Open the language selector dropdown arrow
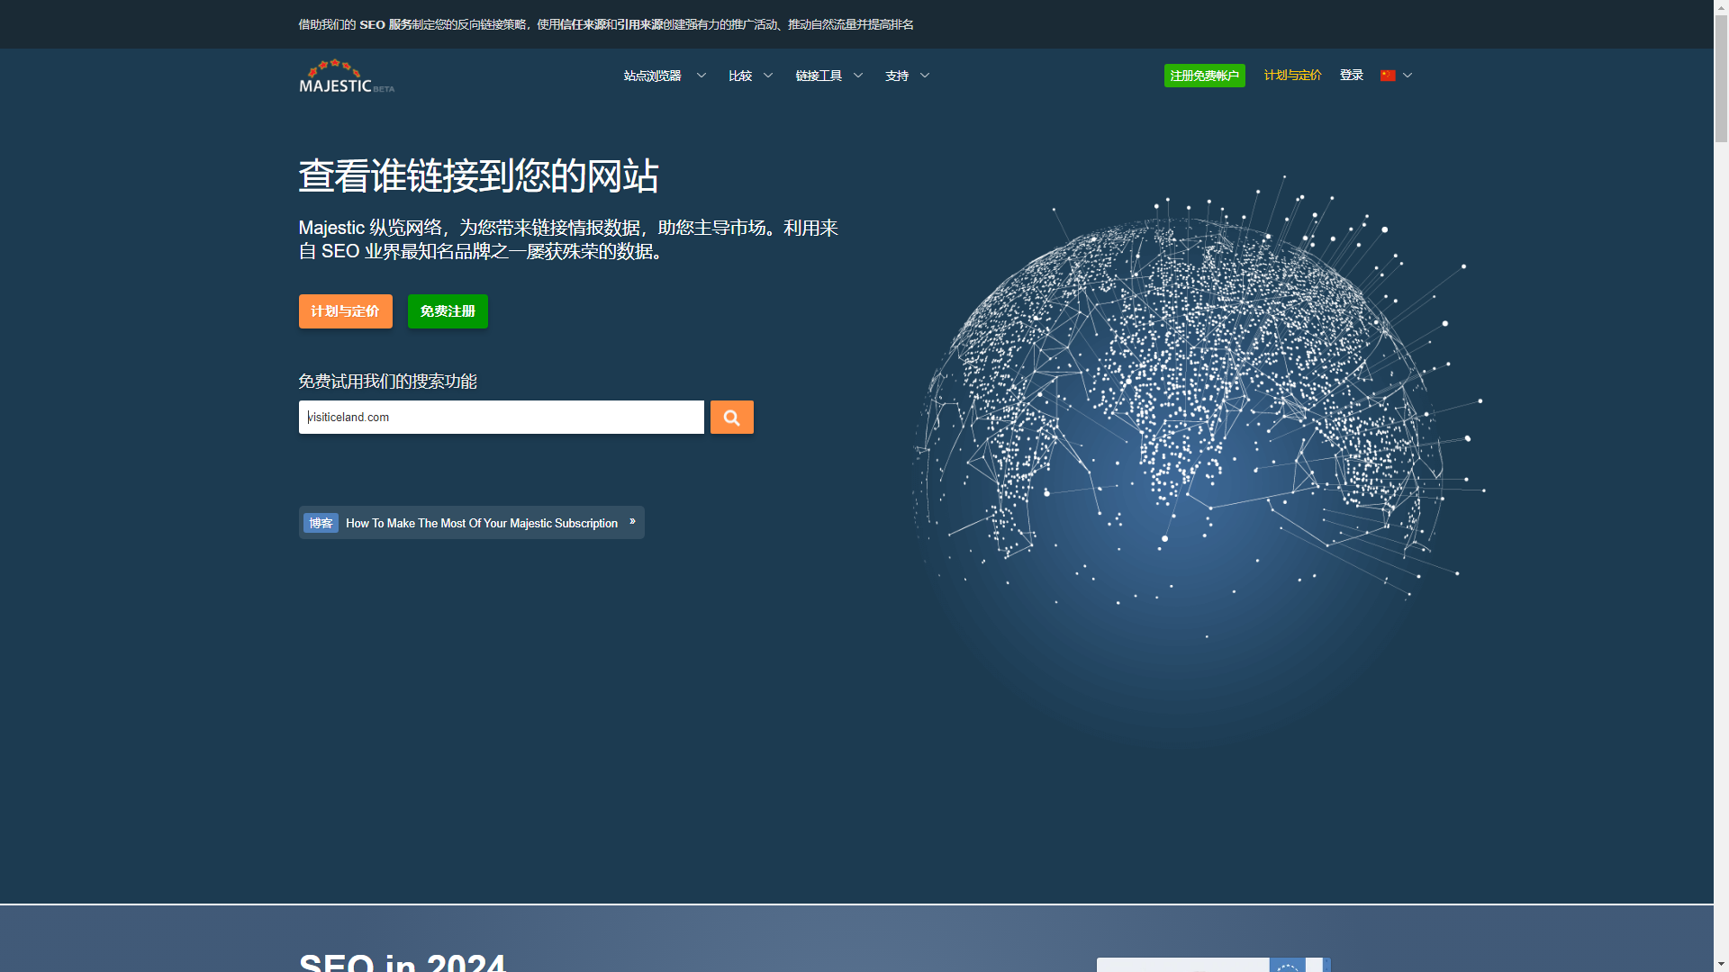This screenshot has height=972, width=1729. [1408, 76]
